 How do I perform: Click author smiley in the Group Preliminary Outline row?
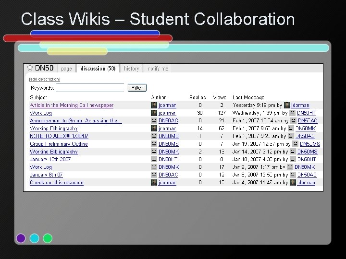tap(154, 143)
